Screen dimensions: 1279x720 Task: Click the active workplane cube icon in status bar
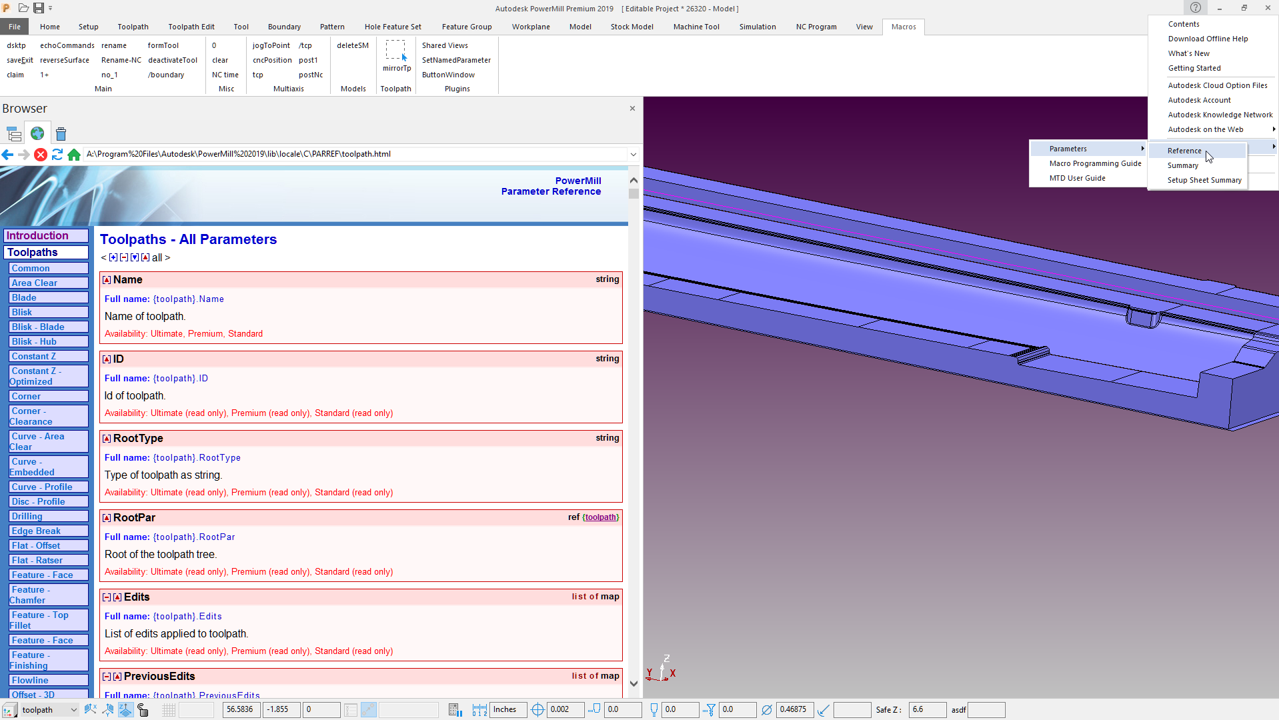[10, 710]
